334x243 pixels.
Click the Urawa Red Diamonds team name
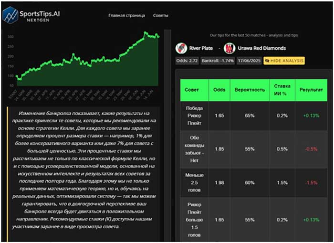(x=262, y=48)
